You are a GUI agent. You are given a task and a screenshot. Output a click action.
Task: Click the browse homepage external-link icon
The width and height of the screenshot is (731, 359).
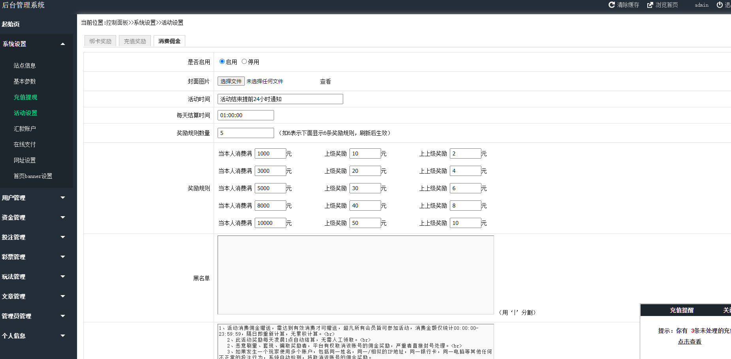650,5
